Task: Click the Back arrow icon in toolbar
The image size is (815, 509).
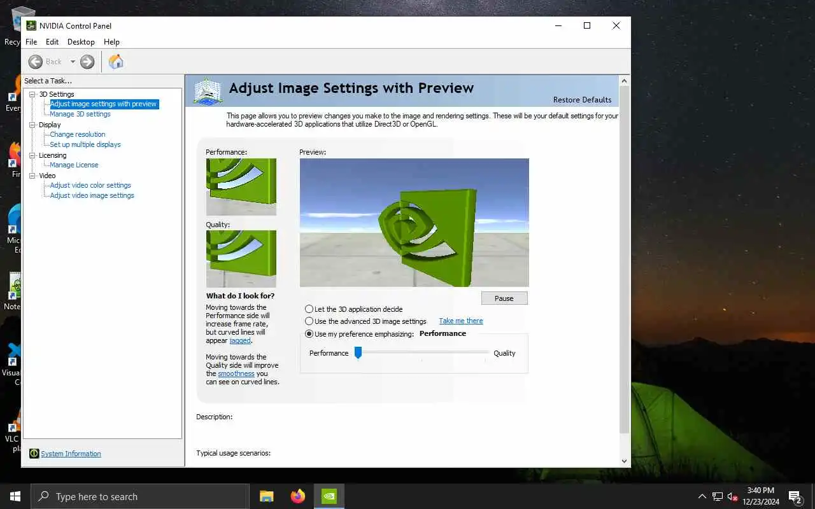Action: pos(36,62)
